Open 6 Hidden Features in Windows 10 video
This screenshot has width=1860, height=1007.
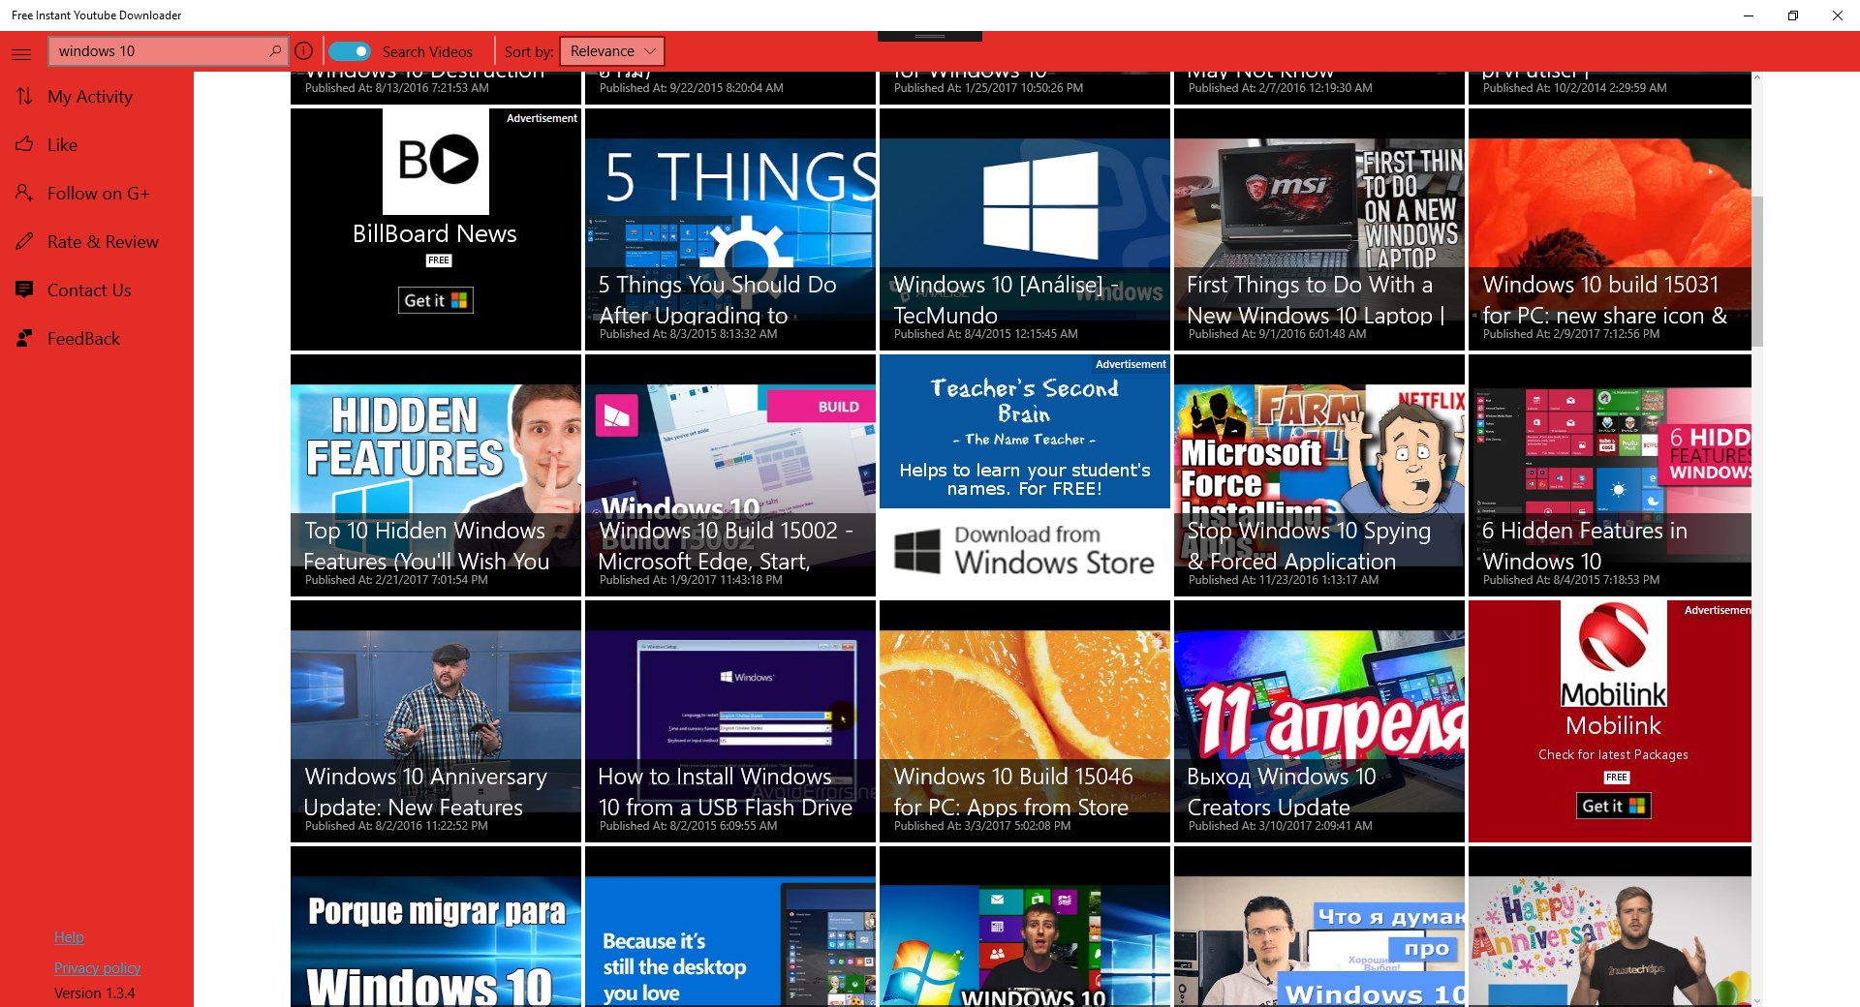[1610, 475]
